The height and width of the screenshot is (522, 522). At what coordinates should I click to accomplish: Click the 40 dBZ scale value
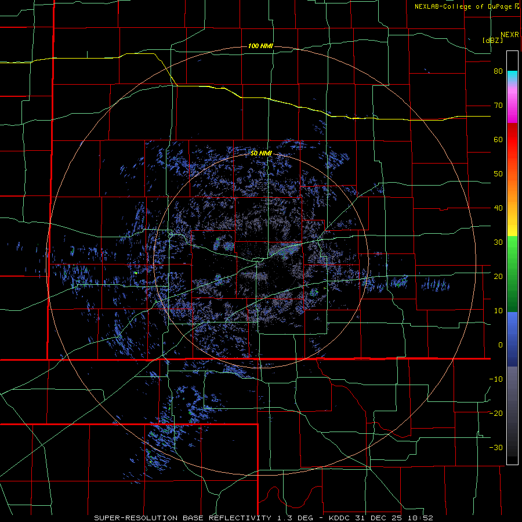(x=498, y=208)
